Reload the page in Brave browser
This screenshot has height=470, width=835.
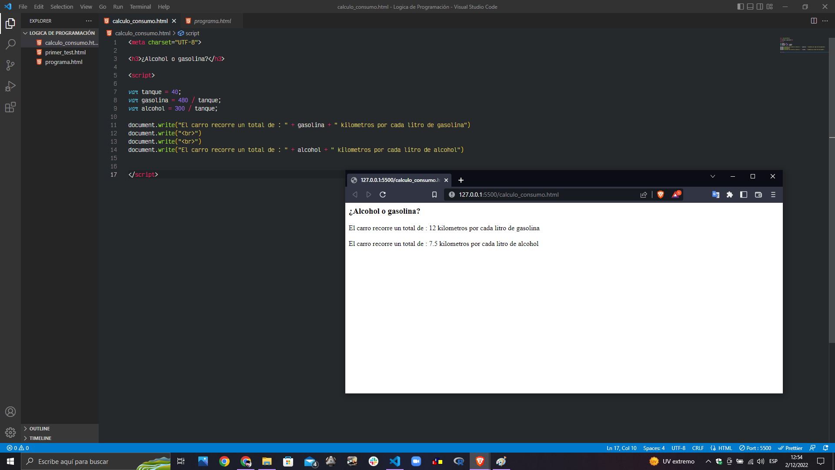pyautogui.click(x=383, y=195)
